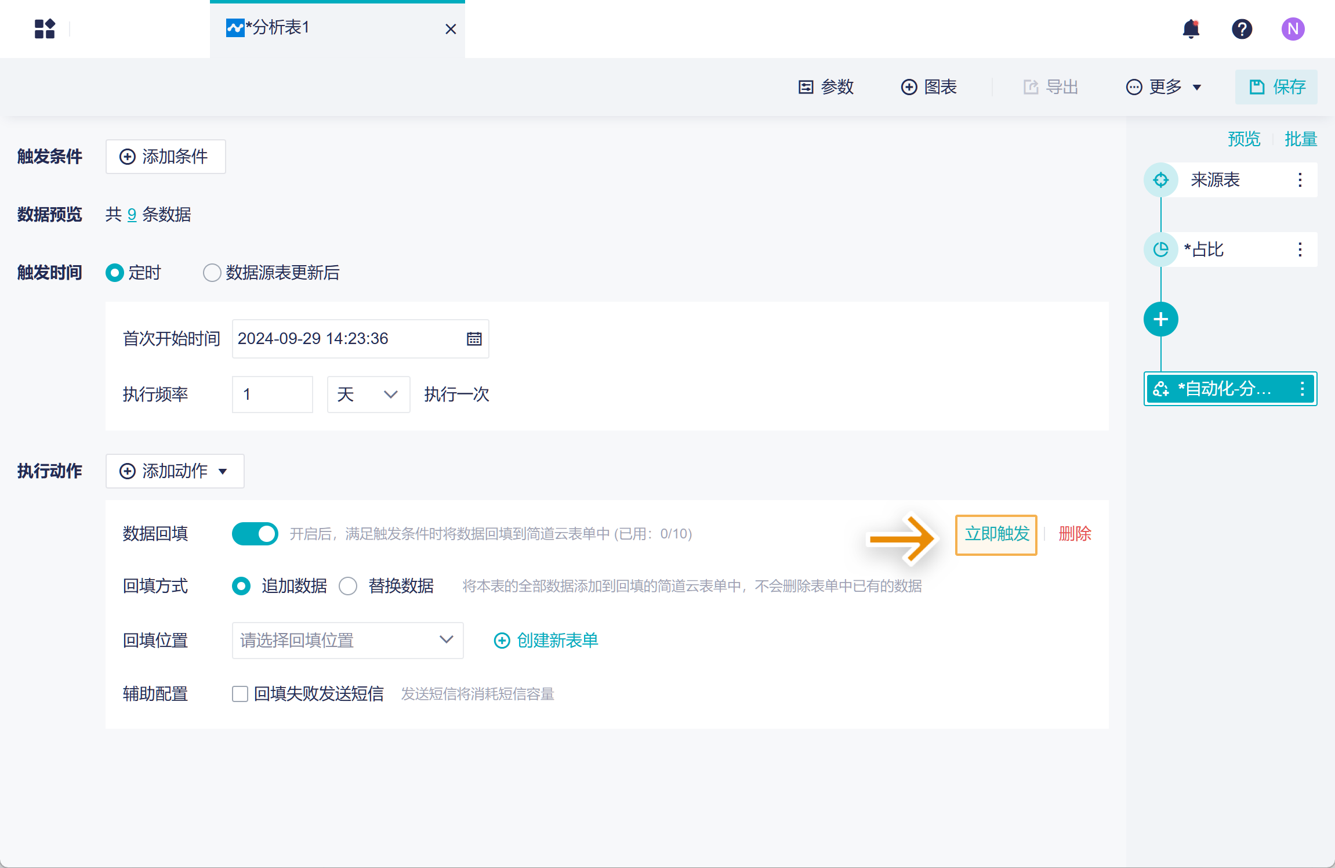This screenshot has height=868, width=1335.
Task: Open the help question mark icon
Action: [1242, 29]
